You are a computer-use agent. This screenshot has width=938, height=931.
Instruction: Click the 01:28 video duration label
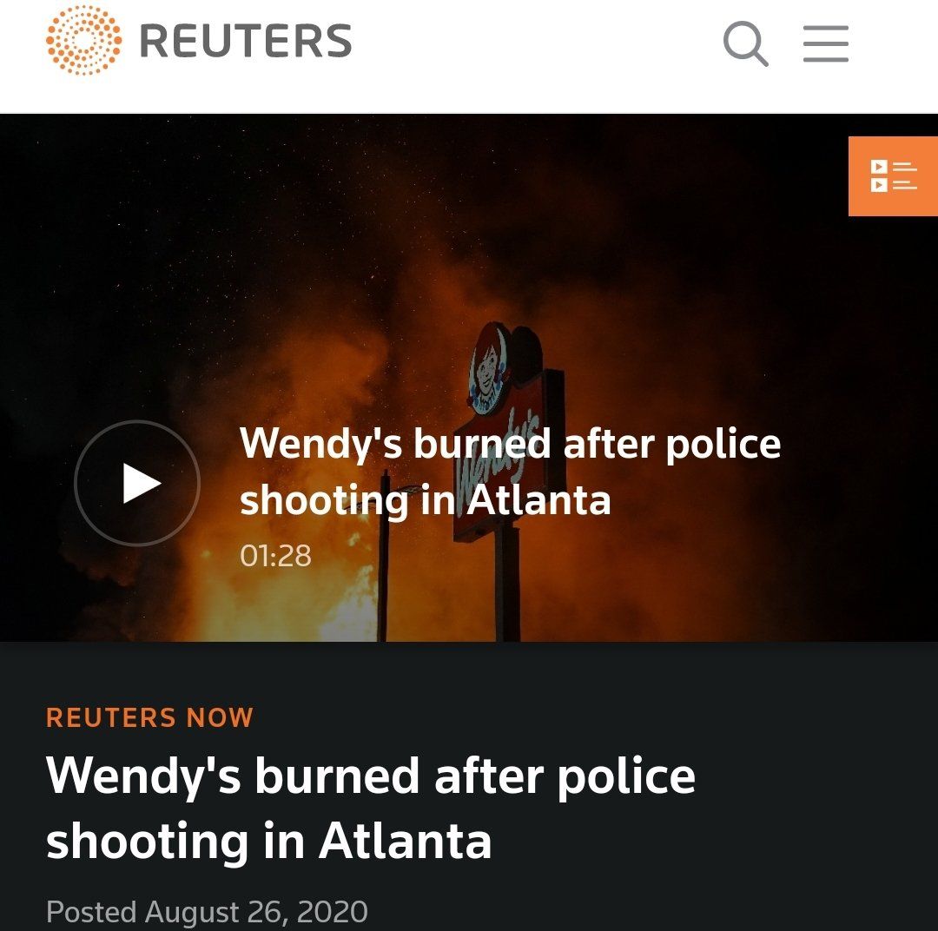[276, 555]
